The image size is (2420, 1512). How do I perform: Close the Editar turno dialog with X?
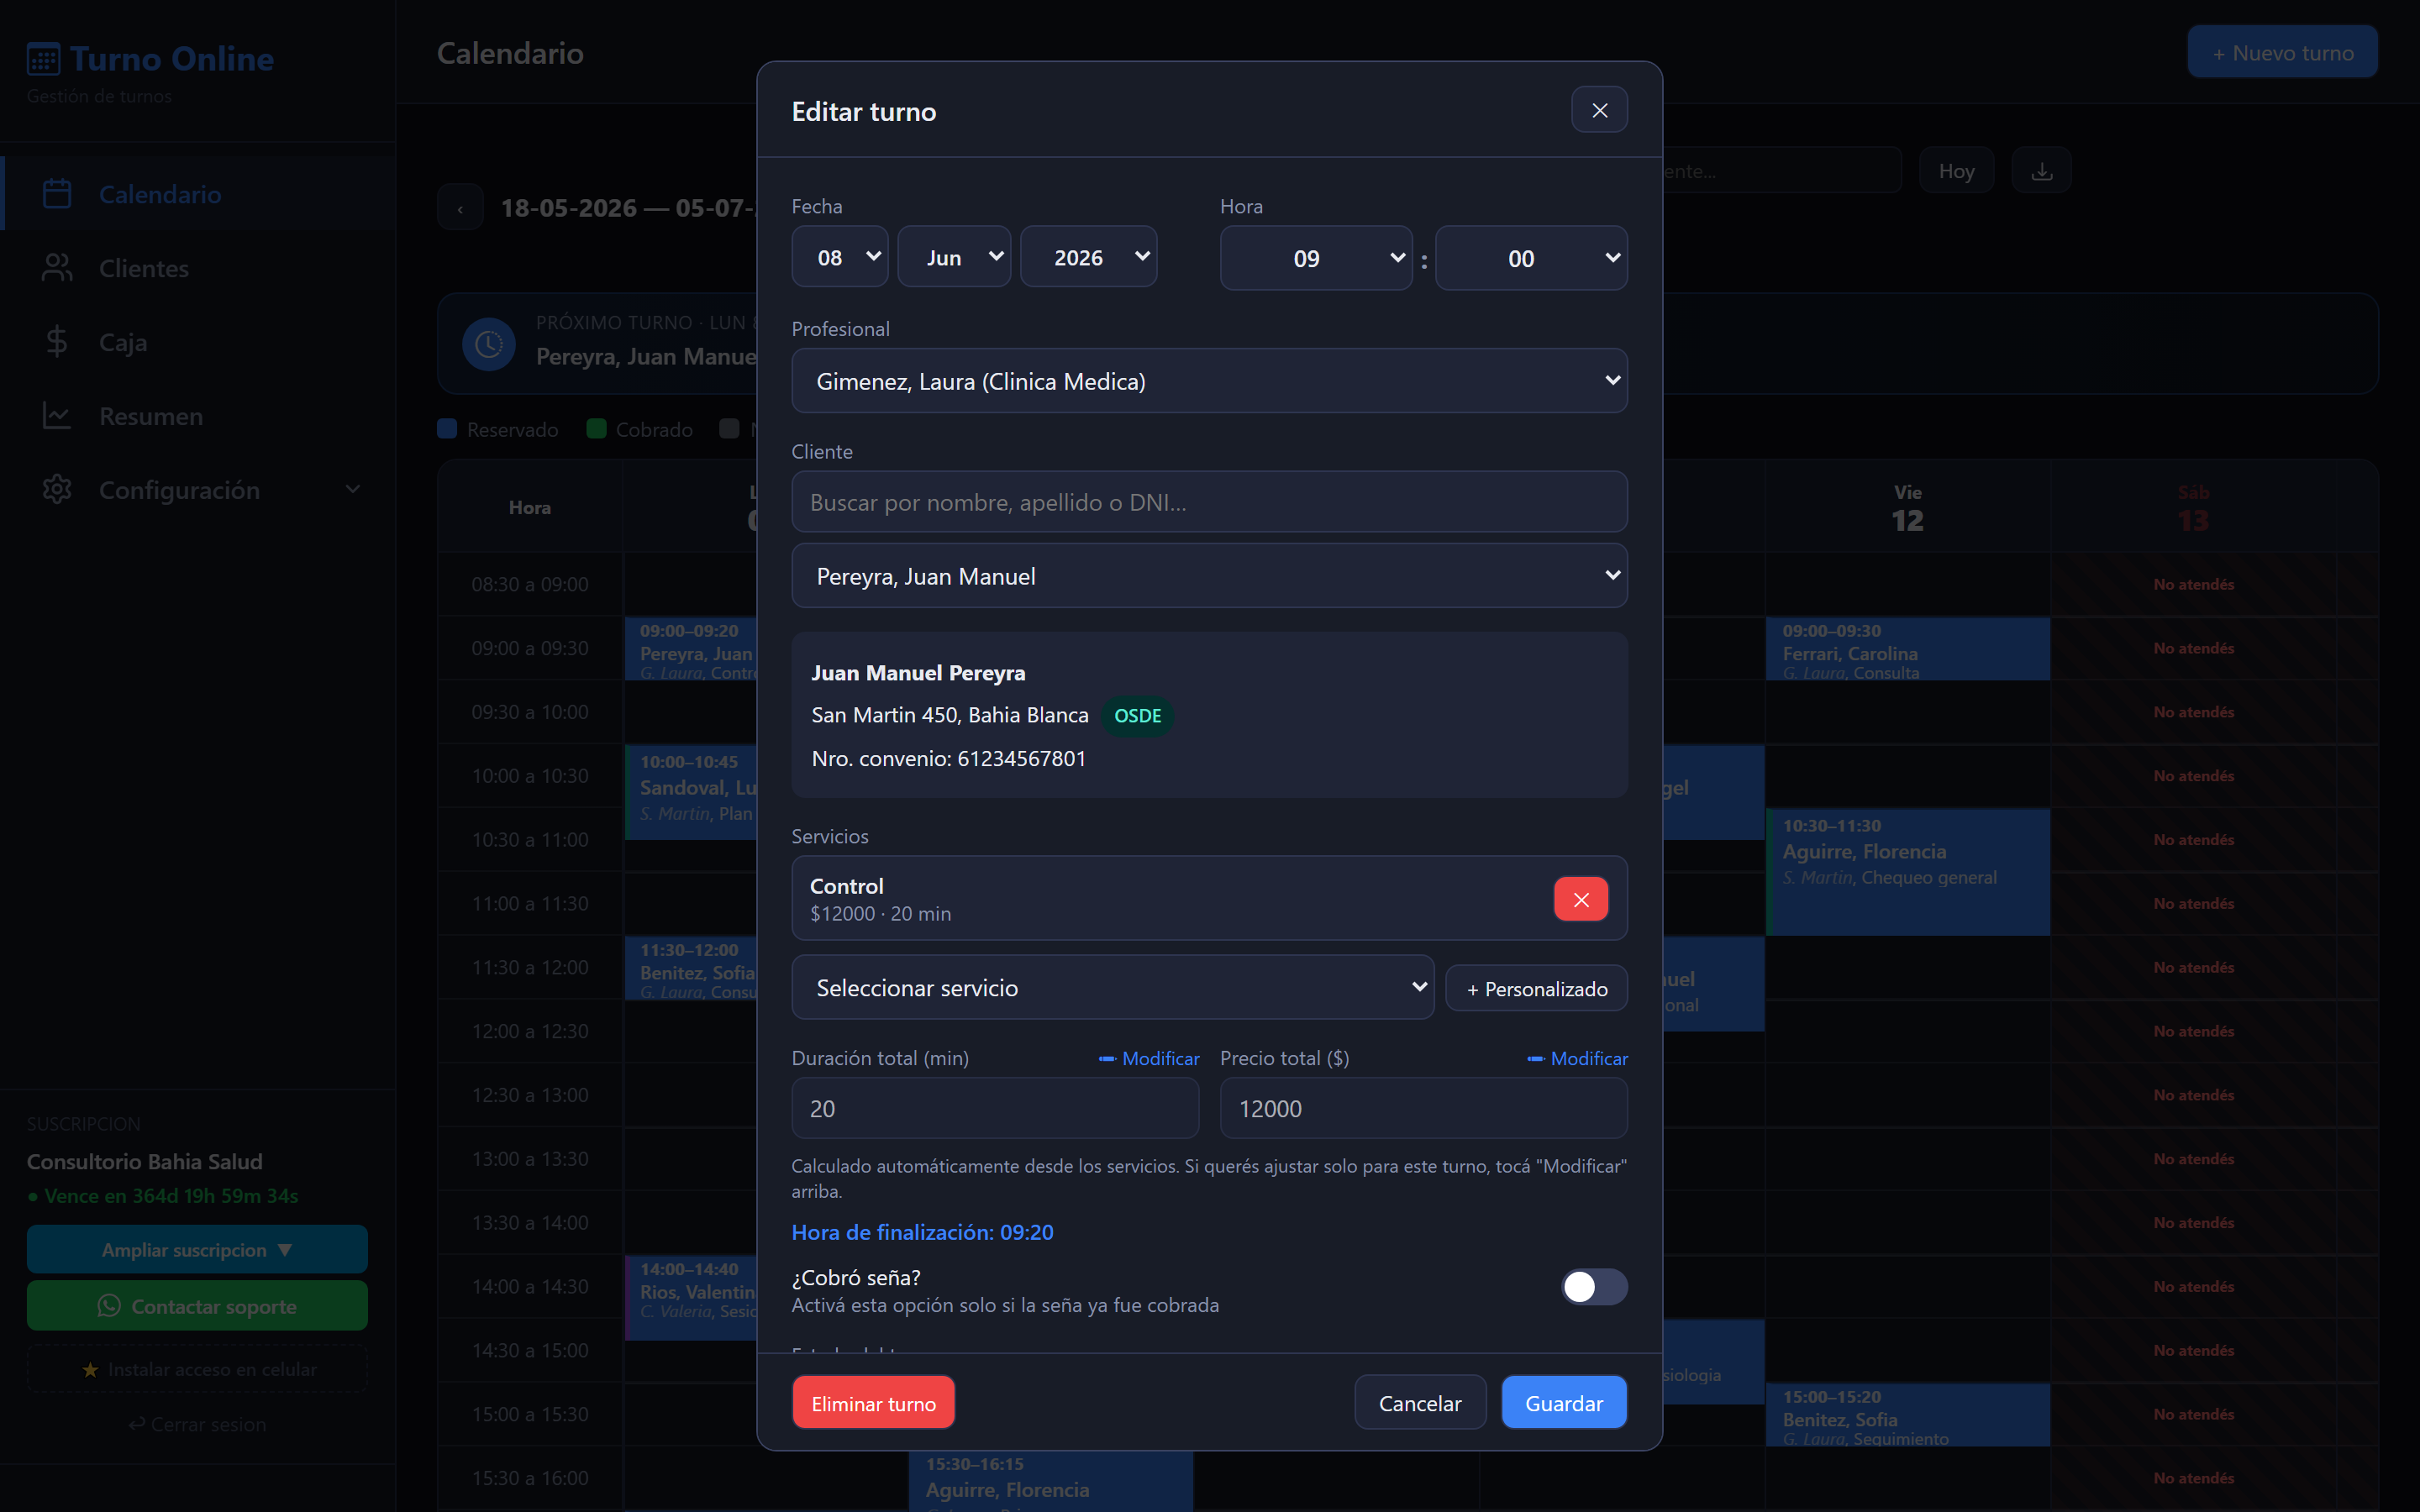(1599, 110)
